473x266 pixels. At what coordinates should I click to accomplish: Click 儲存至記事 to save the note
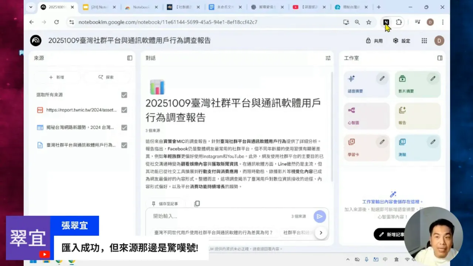coord(164,204)
